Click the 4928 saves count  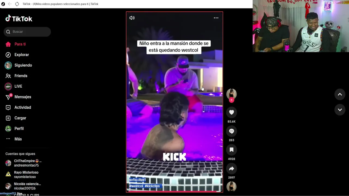[x=231, y=159]
